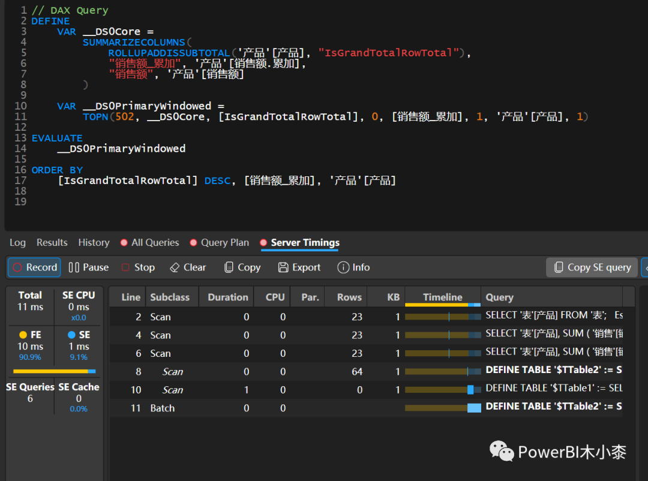Select the line 4 Scan row

point(366,335)
